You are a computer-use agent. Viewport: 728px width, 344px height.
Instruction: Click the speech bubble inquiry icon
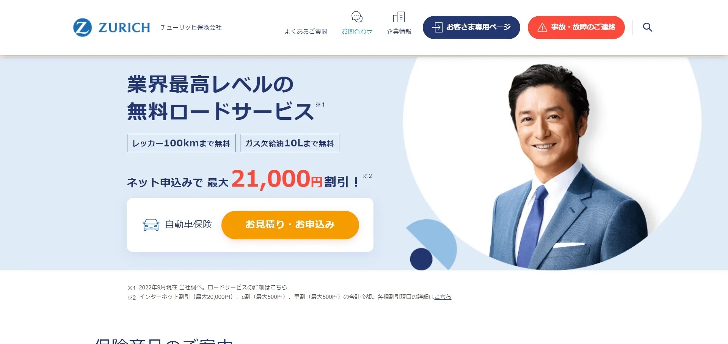click(357, 17)
